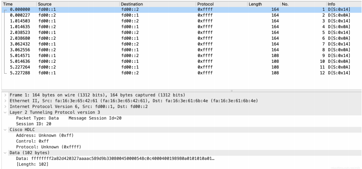The image size is (362, 169).
Task: Select packet at time 2.038523
Action: [x=181, y=33]
